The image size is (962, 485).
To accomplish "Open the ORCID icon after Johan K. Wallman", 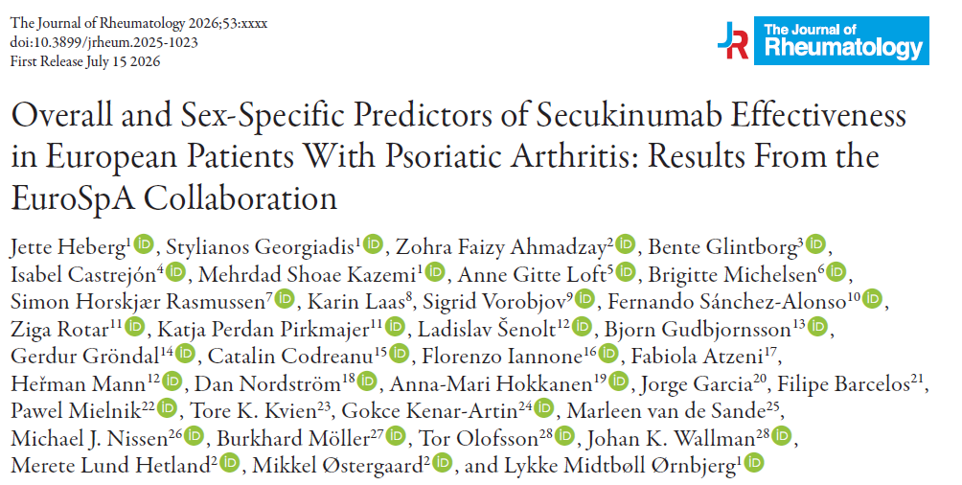I will click(782, 436).
